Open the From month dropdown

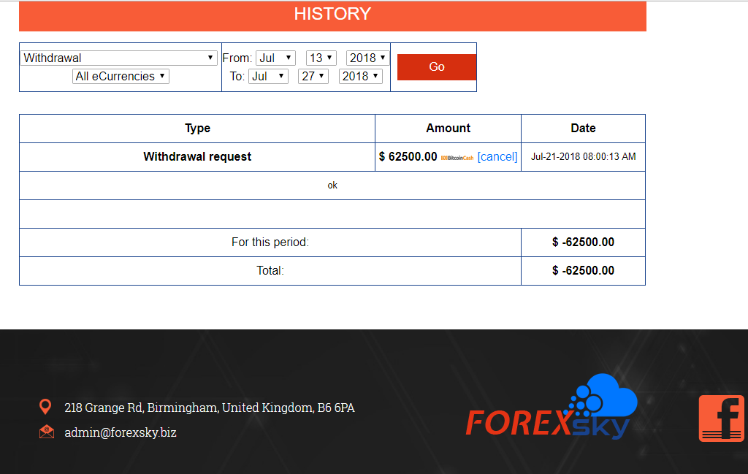[275, 58]
